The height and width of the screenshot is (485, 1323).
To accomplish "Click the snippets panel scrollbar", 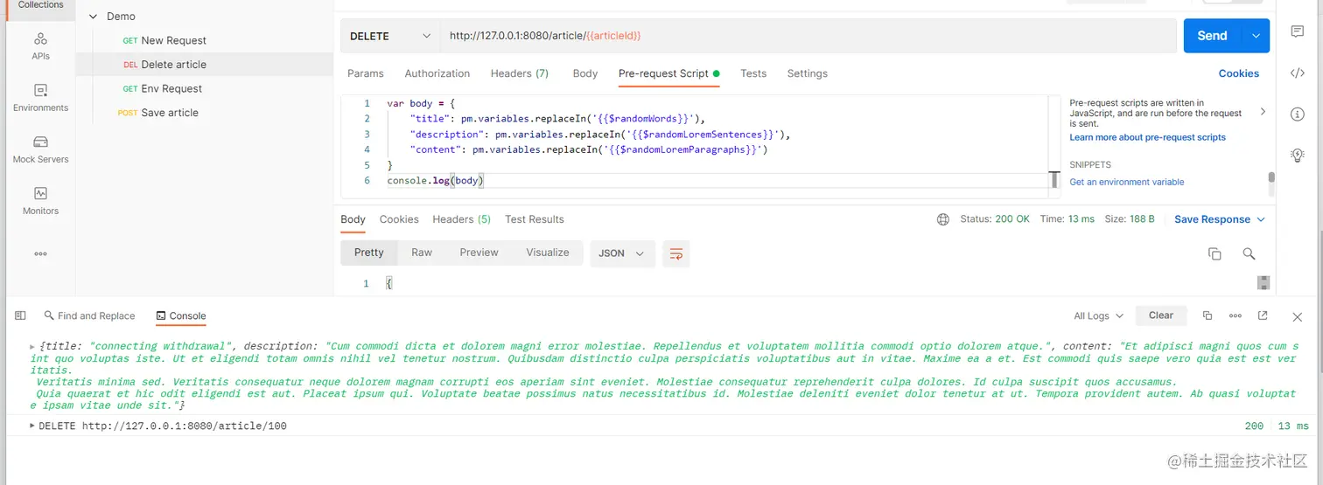I will click(x=1271, y=177).
